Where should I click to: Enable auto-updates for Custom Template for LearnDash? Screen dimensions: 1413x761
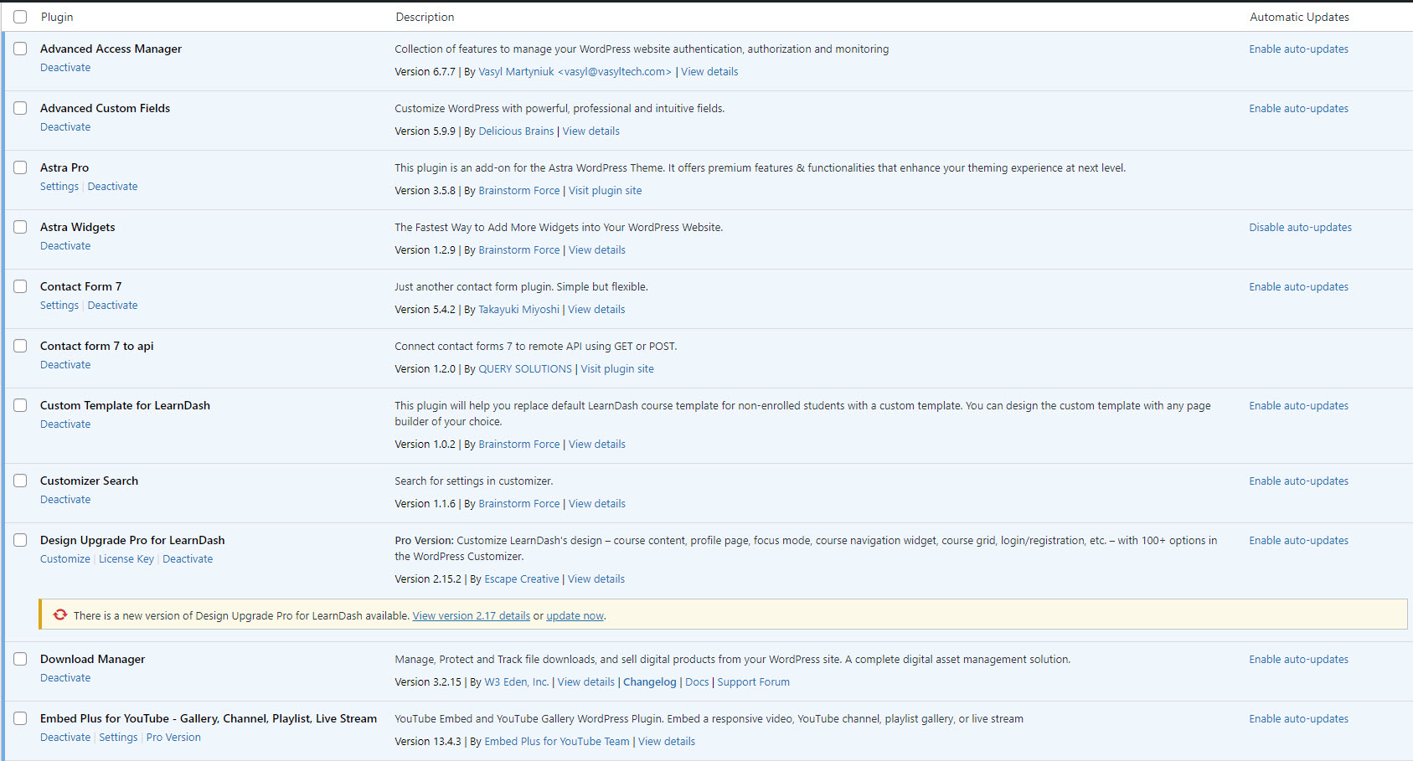tap(1299, 406)
